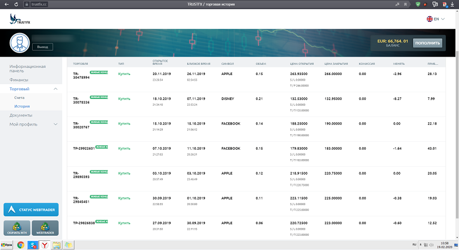Open browser downloads arrow icon
The image size is (459, 250).
click(x=452, y=5)
